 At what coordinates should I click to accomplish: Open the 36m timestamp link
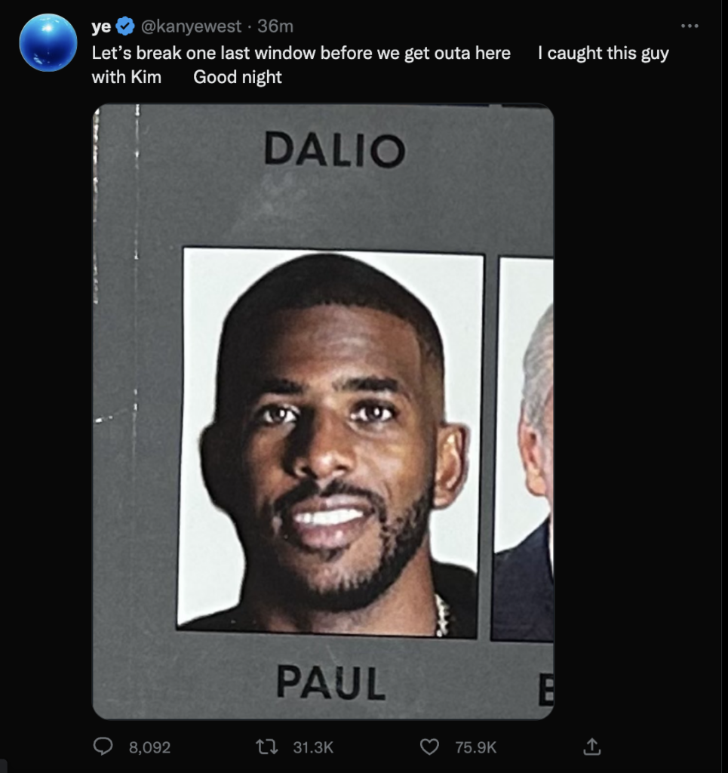point(275,26)
